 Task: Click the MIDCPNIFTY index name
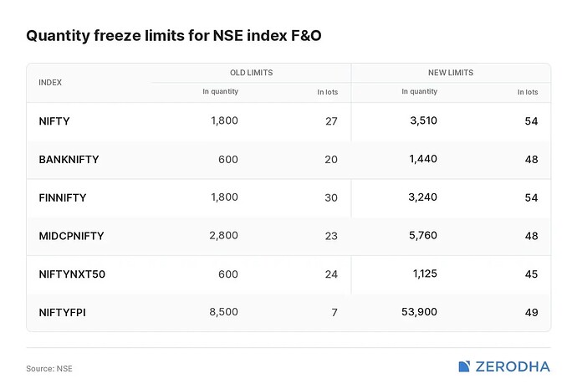coord(71,236)
